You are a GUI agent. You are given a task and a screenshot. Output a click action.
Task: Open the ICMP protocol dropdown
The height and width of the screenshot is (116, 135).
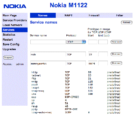pos(76,42)
